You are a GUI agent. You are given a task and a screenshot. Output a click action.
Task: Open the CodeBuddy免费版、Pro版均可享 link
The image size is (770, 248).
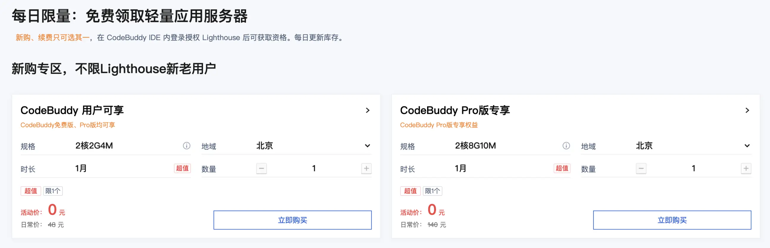click(x=68, y=125)
